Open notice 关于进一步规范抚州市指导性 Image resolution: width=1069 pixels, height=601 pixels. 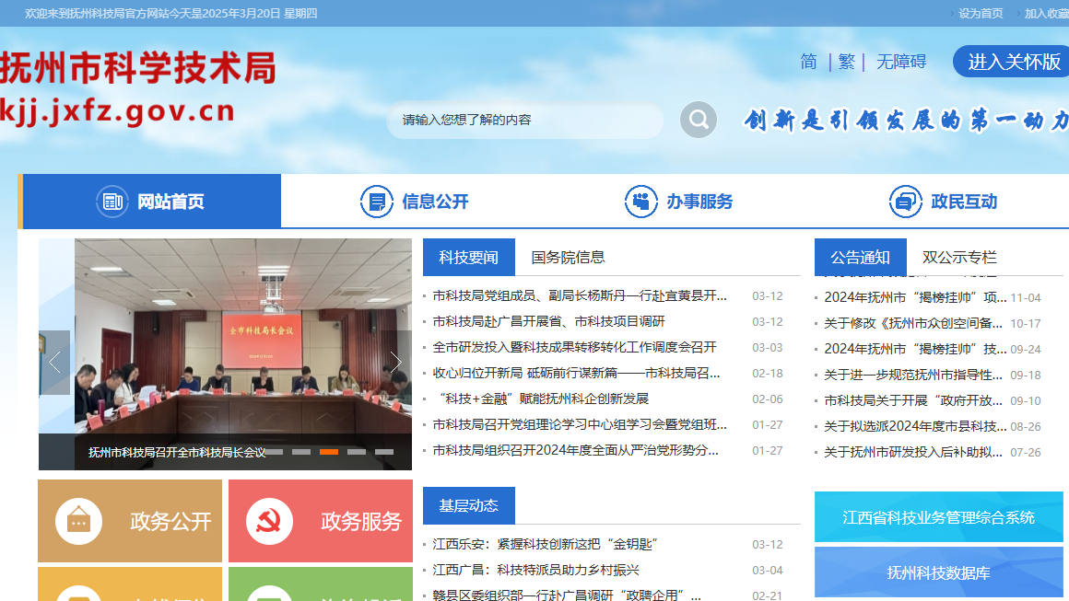click(913, 375)
